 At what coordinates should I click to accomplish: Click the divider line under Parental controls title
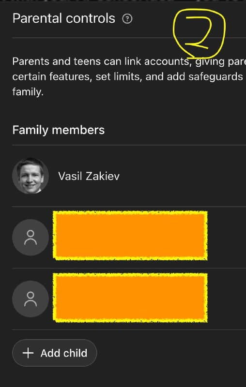[x=129, y=38]
